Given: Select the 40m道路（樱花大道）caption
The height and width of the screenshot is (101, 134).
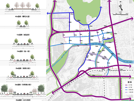Looking at the screenshot, I should [23, 17].
